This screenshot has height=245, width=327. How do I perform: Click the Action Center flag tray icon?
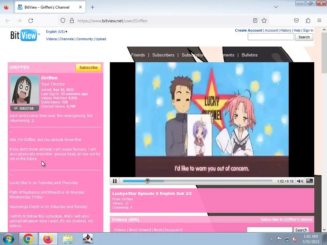coord(279,239)
